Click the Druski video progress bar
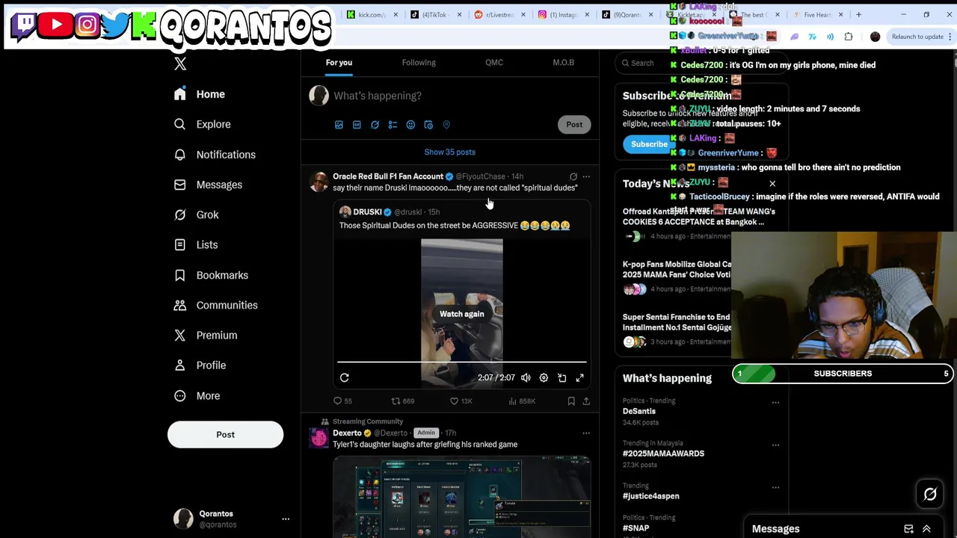 click(462, 363)
